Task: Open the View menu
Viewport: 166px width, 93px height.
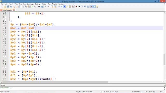Action: (x=16, y=4)
